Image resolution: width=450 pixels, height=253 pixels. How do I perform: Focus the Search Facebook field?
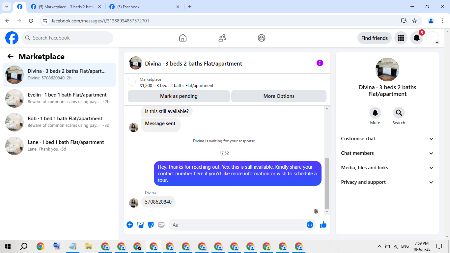67,38
